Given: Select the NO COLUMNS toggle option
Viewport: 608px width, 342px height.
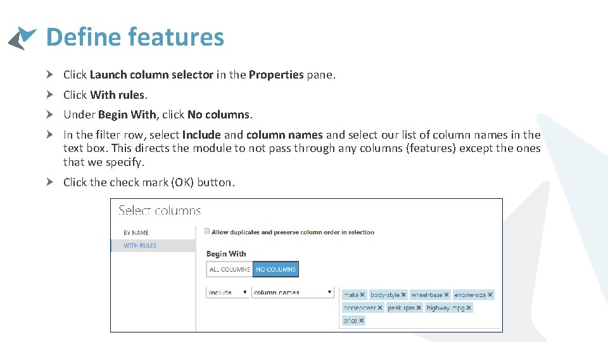Looking at the screenshot, I should (275, 269).
